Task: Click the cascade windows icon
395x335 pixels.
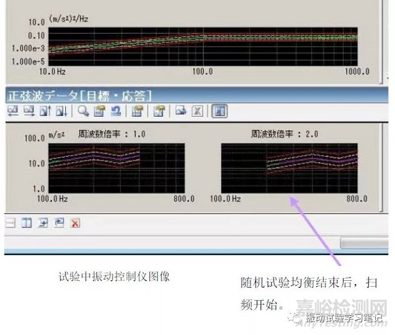Action: (59, 223)
